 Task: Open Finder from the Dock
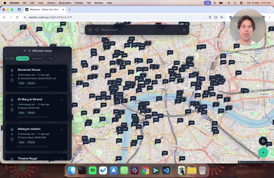pos(72,170)
